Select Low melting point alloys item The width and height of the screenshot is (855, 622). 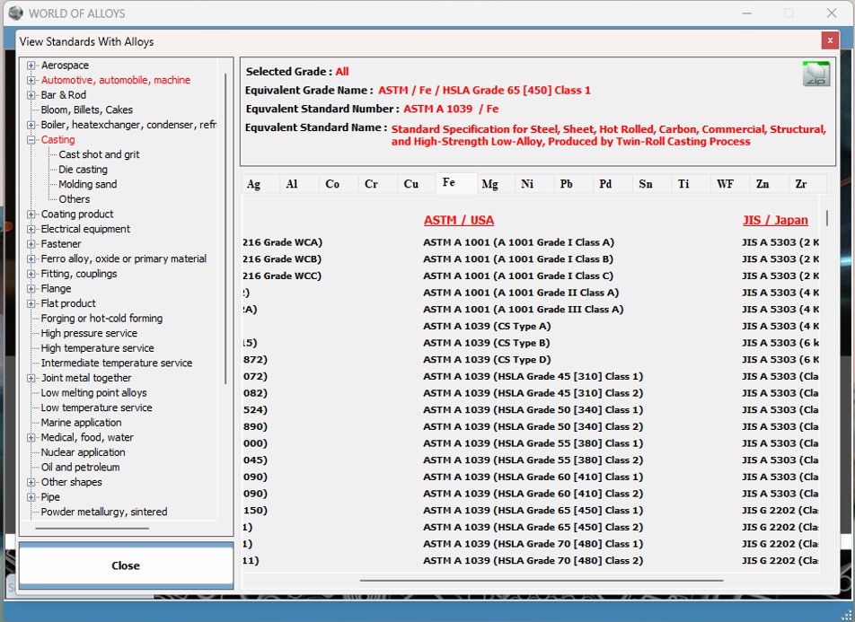[93, 393]
